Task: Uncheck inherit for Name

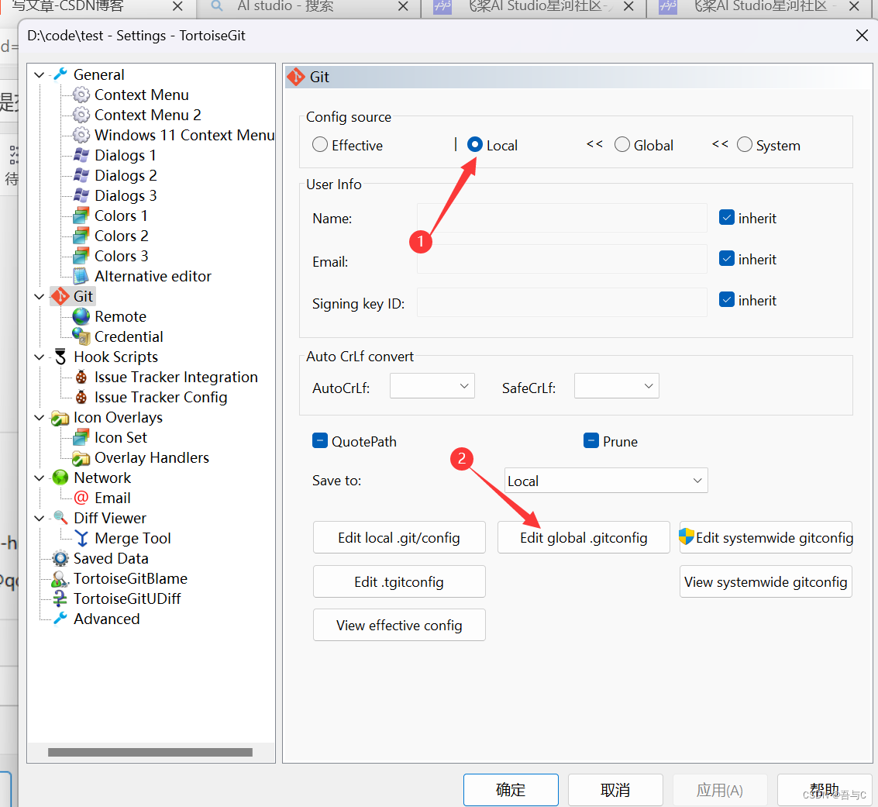Action: pos(727,217)
